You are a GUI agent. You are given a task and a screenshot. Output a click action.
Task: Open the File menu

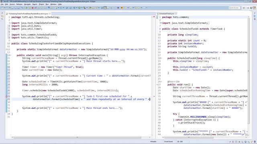click(2, 4)
